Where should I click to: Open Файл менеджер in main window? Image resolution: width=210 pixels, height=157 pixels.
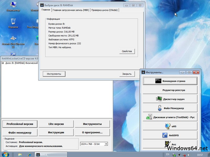pos(20,133)
